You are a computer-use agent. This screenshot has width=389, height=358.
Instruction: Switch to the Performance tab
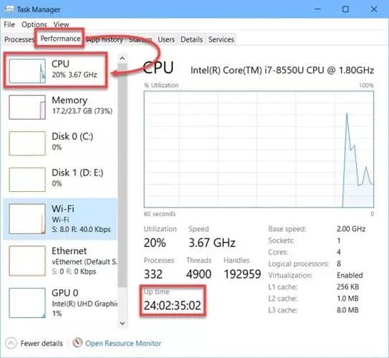(60, 39)
